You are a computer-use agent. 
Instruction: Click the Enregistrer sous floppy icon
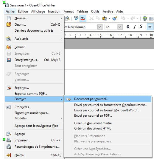coord(9,60)
